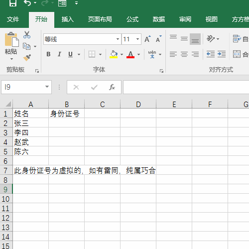Viewport: 249px width, 249px height.
Task: Click the Borders icon
Action: (x=92, y=54)
